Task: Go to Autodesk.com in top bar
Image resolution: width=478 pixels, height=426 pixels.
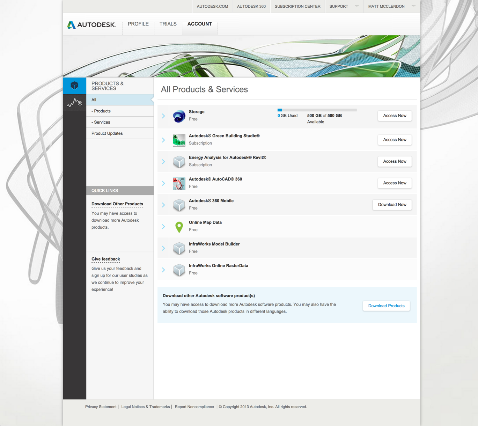Action: click(212, 6)
